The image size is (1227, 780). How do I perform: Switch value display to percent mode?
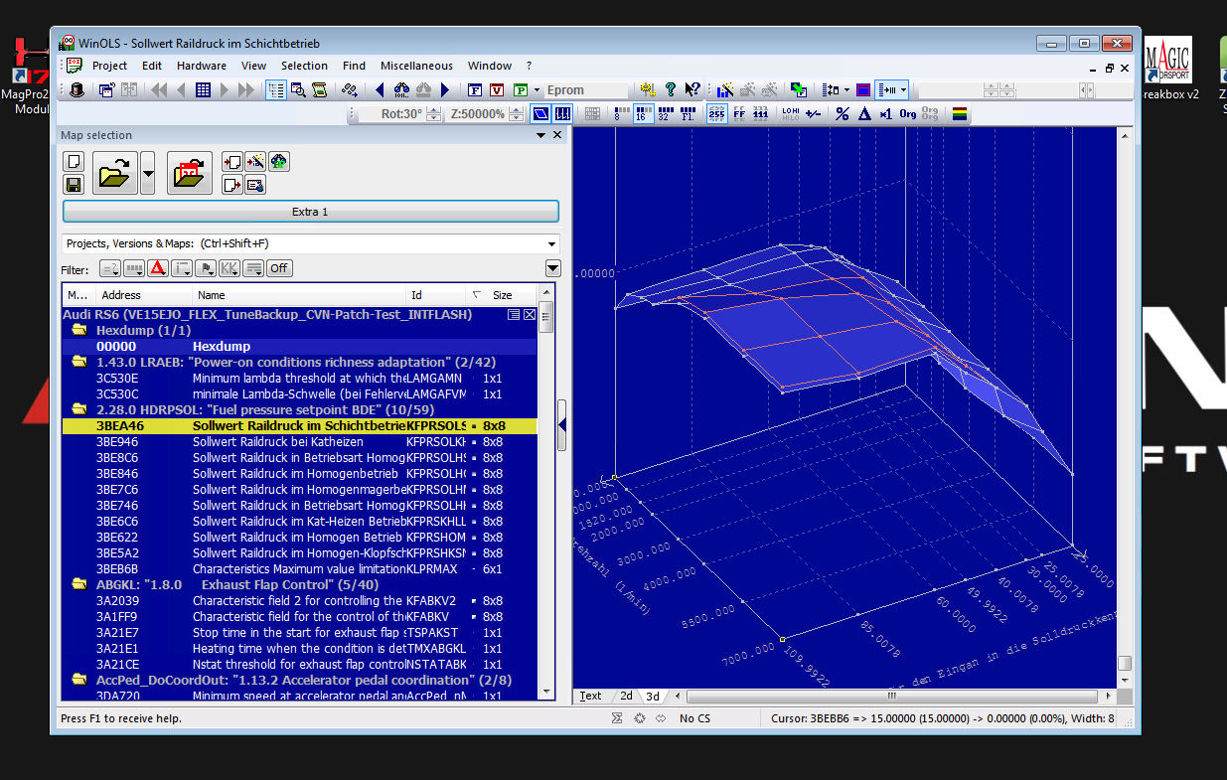coord(842,113)
